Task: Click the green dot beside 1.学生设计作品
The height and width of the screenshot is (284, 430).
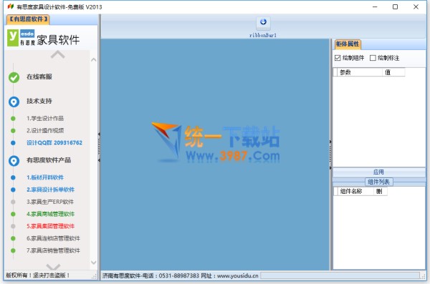Action: point(13,119)
